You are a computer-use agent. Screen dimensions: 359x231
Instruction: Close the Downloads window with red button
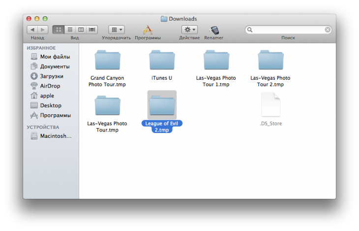(29, 19)
